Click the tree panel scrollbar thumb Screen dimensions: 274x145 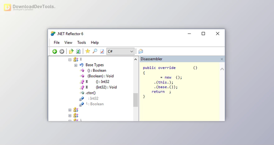136,100
